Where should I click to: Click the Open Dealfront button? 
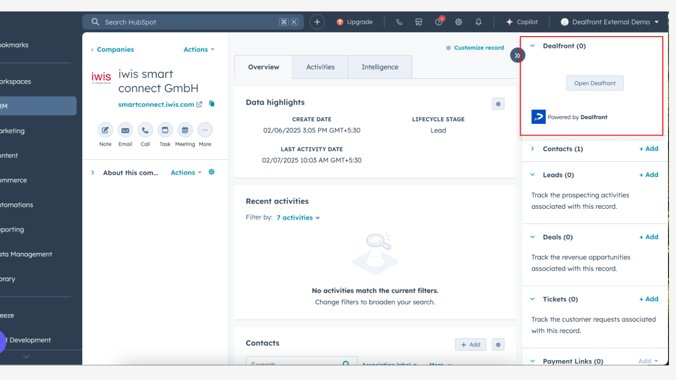[595, 83]
